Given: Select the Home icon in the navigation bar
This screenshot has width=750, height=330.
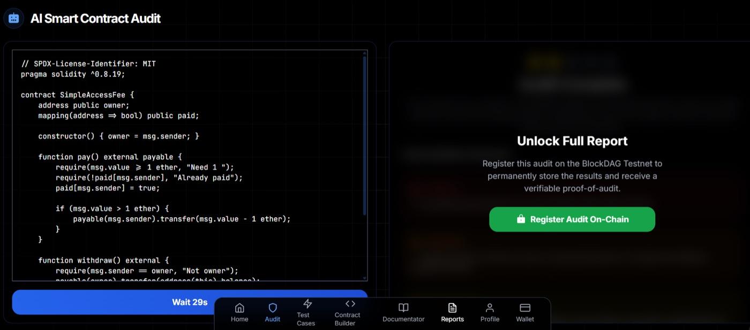Looking at the screenshot, I should pyautogui.click(x=239, y=306).
